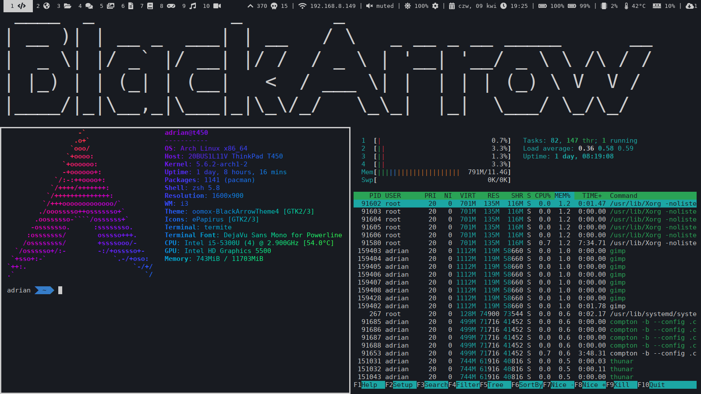Click the htop Mem usage meter bar
The width and height of the screenshot is (701, 394).
(436, 172)
